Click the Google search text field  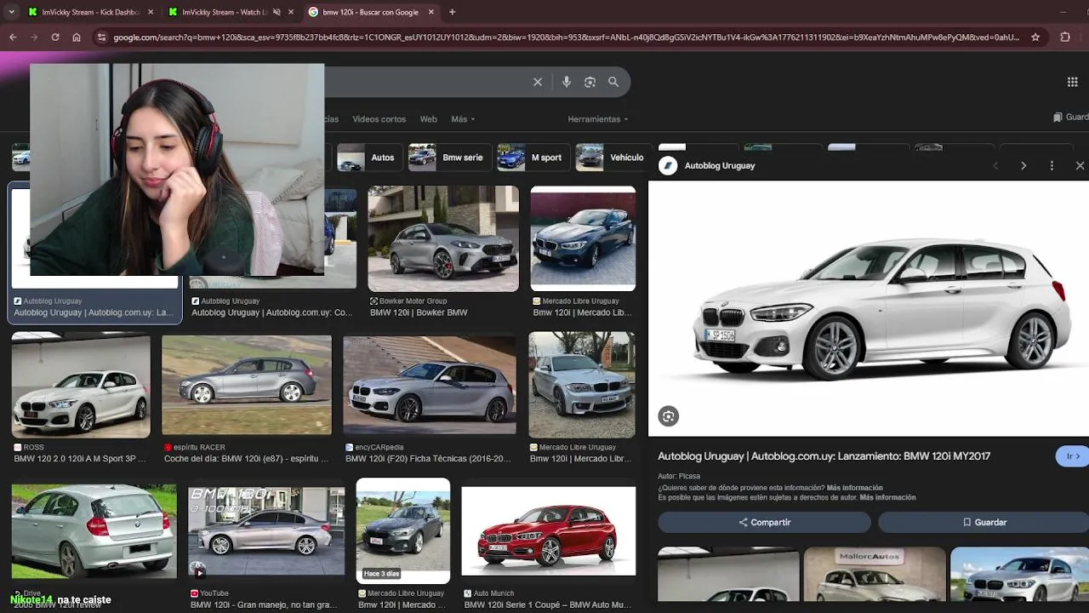point(425,82)
